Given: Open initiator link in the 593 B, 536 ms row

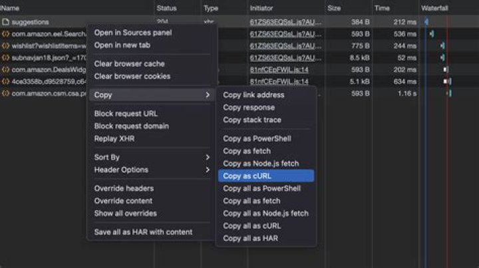Looking at the screenshot, I should pos(285,34).
